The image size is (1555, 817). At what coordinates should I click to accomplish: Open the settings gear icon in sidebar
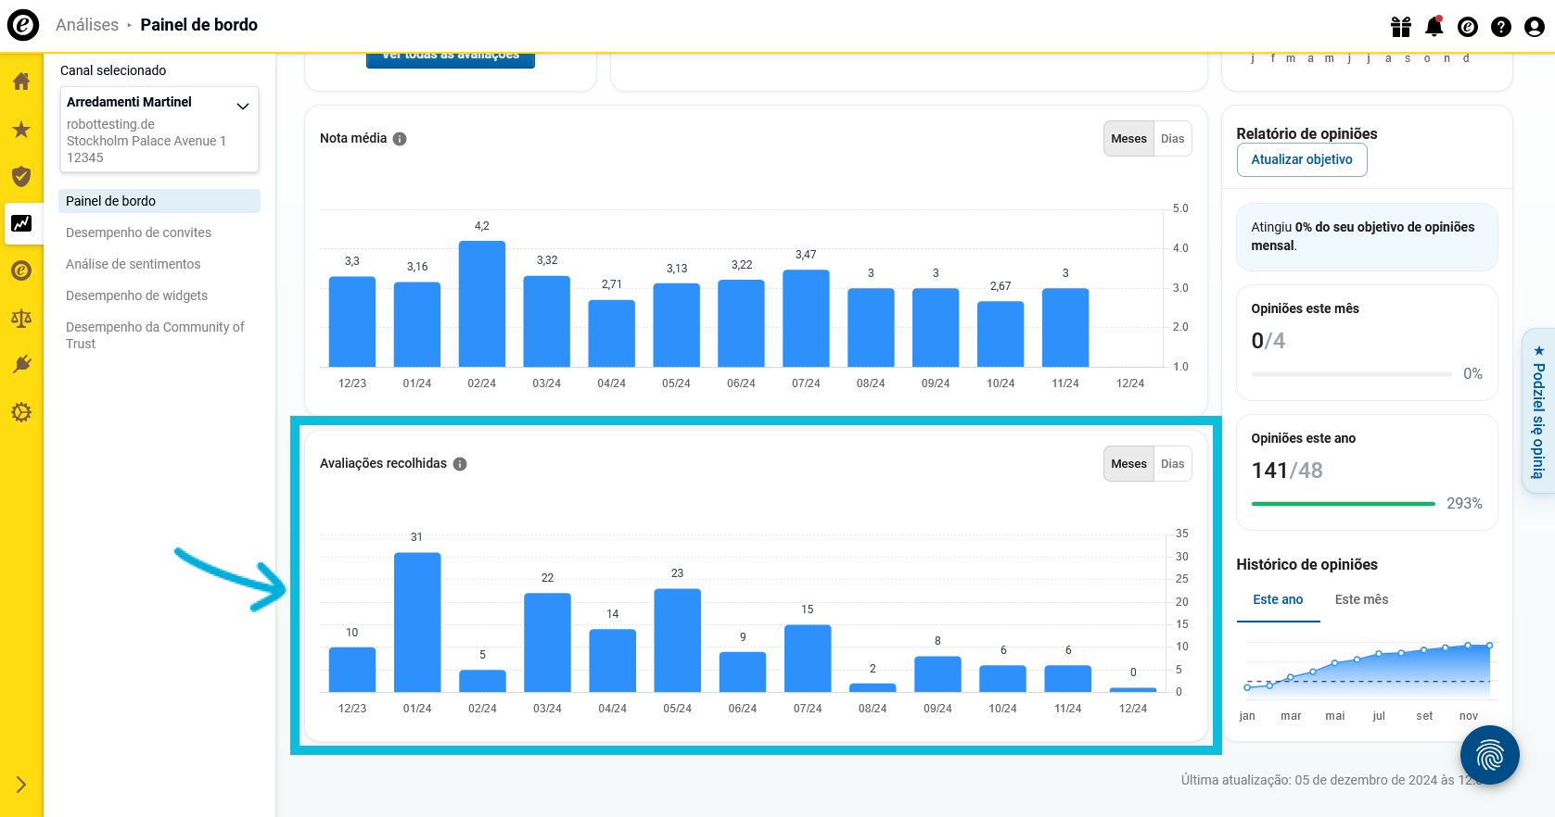(21, 412)
